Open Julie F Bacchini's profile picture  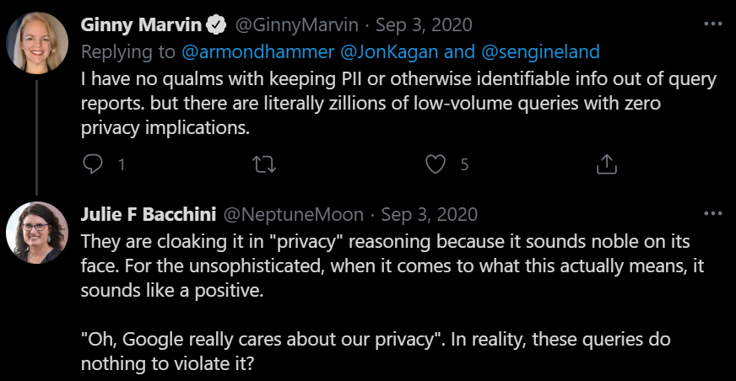[37, 233]
